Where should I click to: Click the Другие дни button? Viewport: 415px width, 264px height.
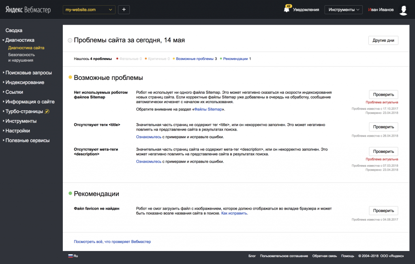pyautogui.click(x=383, y=41)
